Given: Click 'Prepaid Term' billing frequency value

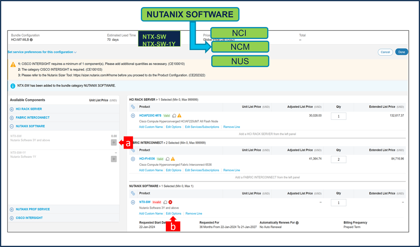Looking at the screenshot, I should (x=352, y=227).
